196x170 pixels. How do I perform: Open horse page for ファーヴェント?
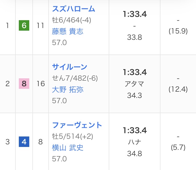coord(77,125)
